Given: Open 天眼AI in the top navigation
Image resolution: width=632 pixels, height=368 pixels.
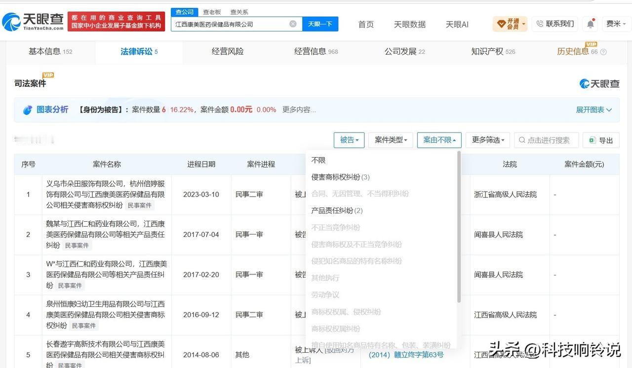Looking at the screenshot, I should [457, 24].
